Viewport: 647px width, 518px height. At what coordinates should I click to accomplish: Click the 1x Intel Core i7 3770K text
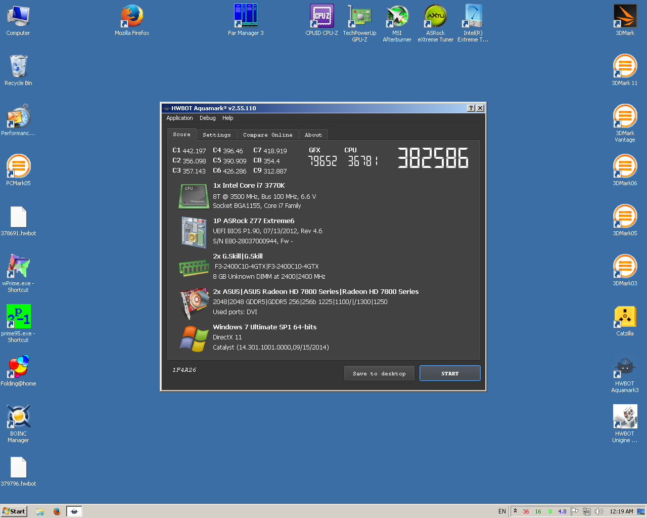pyautogui.click(x=249, y=186)
